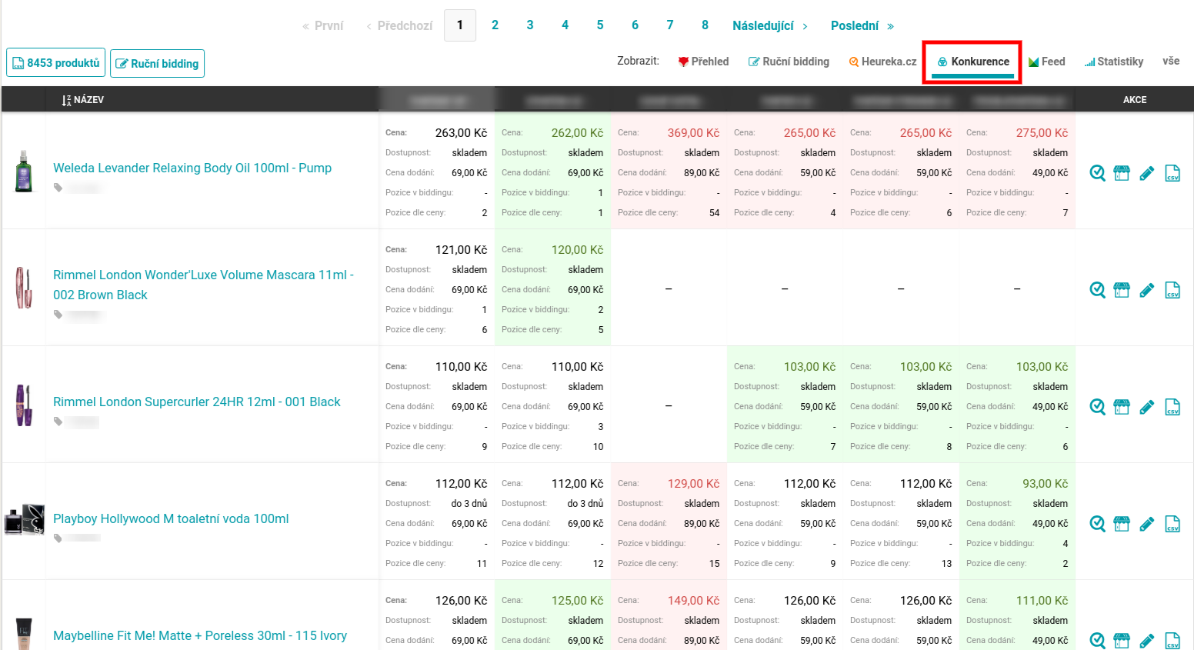Image resolution: width=1194 pixels, height=650 pixels.
Task: Show all columns with vše
Action: click(x=1170, y=62)
